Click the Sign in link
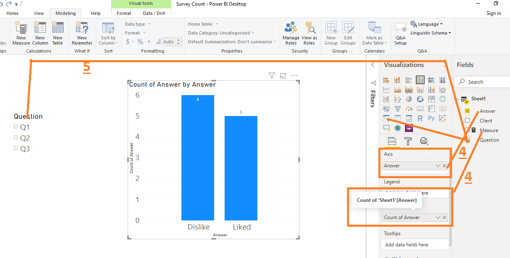510x258 pixels. [493, 13]
